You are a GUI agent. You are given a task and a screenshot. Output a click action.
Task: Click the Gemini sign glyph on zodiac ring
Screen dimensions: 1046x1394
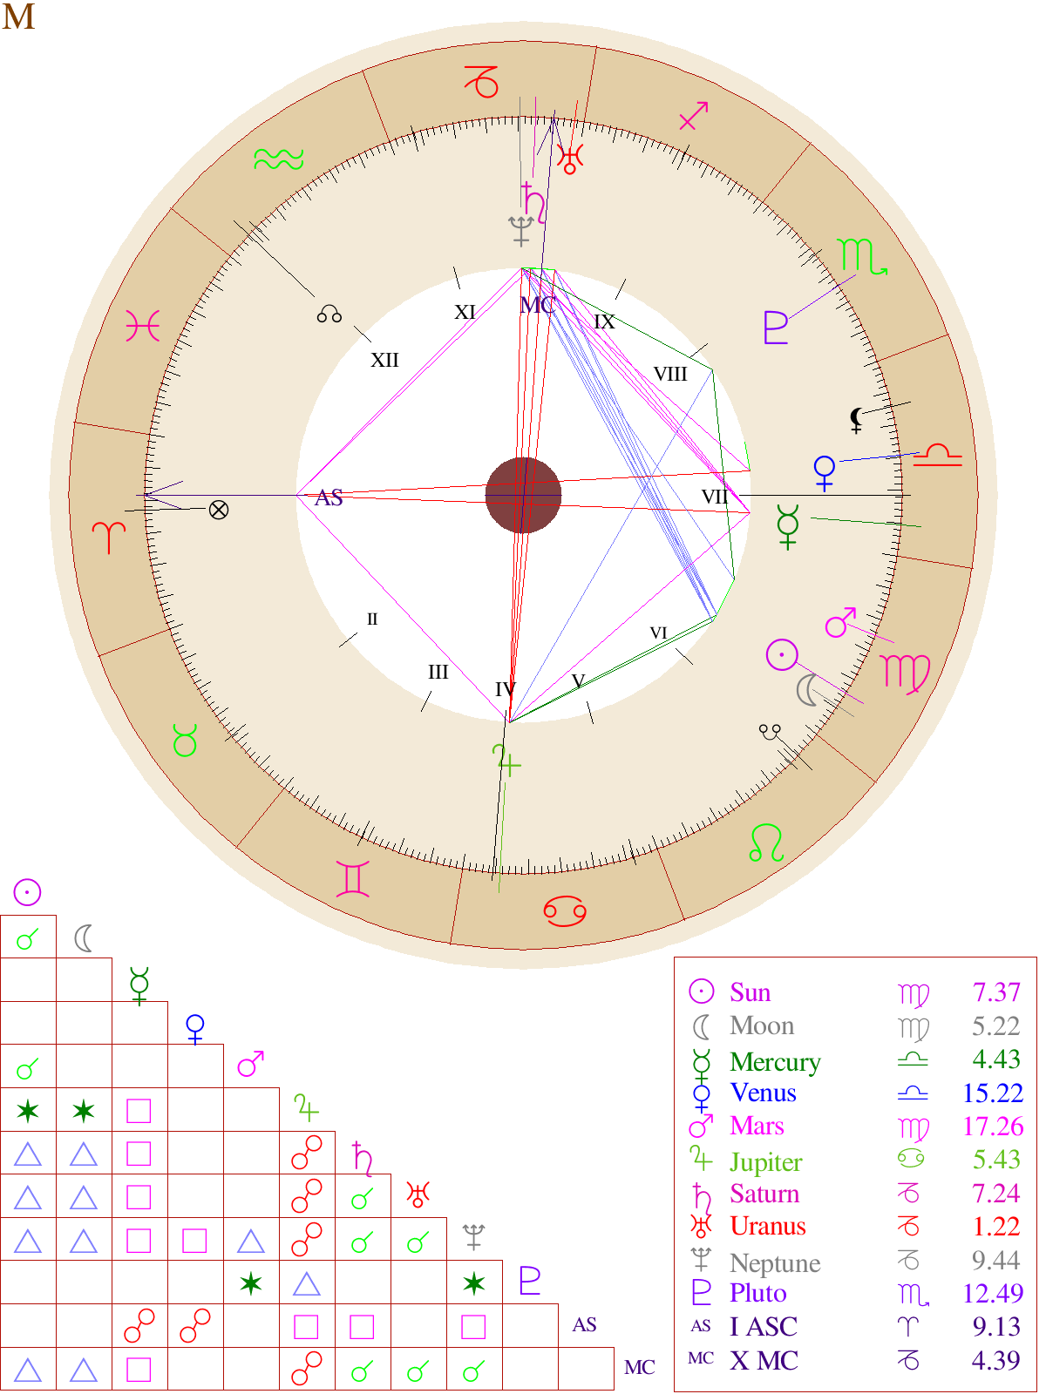pos(353,879)
